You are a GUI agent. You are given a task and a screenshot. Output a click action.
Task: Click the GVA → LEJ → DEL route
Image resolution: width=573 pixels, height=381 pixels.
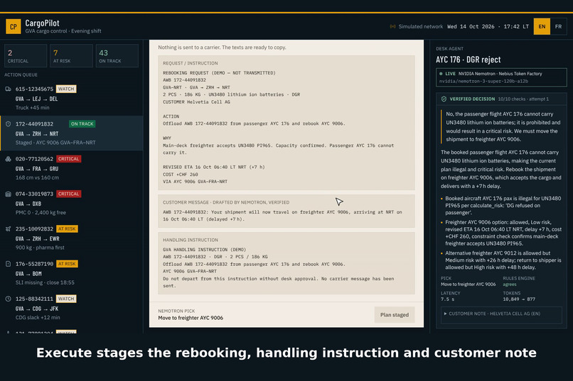(36, 99)
